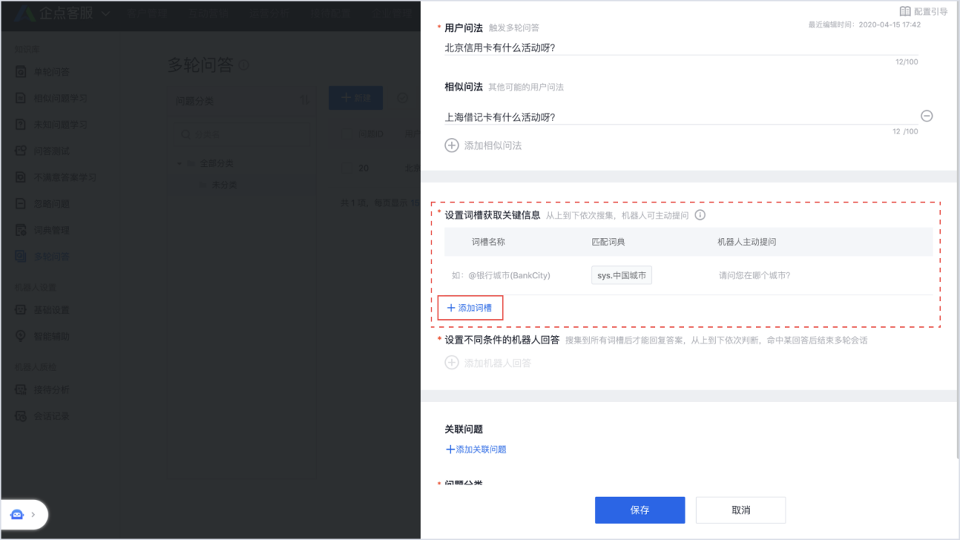Click info icon next to 多轮问答 title

tap(243, 66)
